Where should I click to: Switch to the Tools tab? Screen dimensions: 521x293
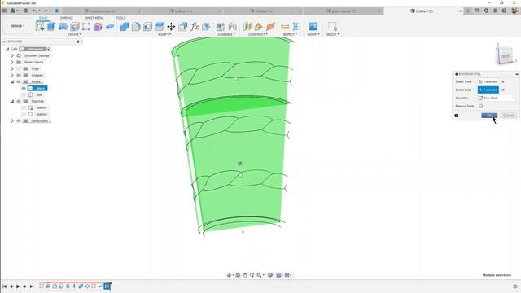[x=120, y=18]
